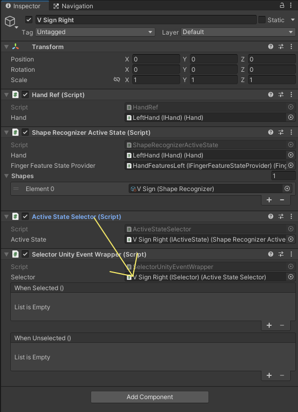Collapse Selector Unity Event Wrapper foldout
This screenshot has height=412, width=298.
7,254
